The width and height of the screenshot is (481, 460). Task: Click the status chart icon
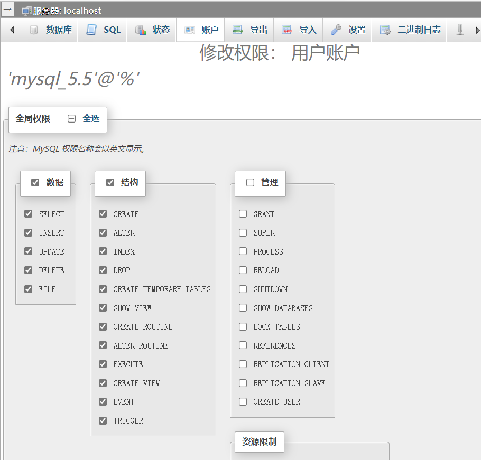[141, 30]
